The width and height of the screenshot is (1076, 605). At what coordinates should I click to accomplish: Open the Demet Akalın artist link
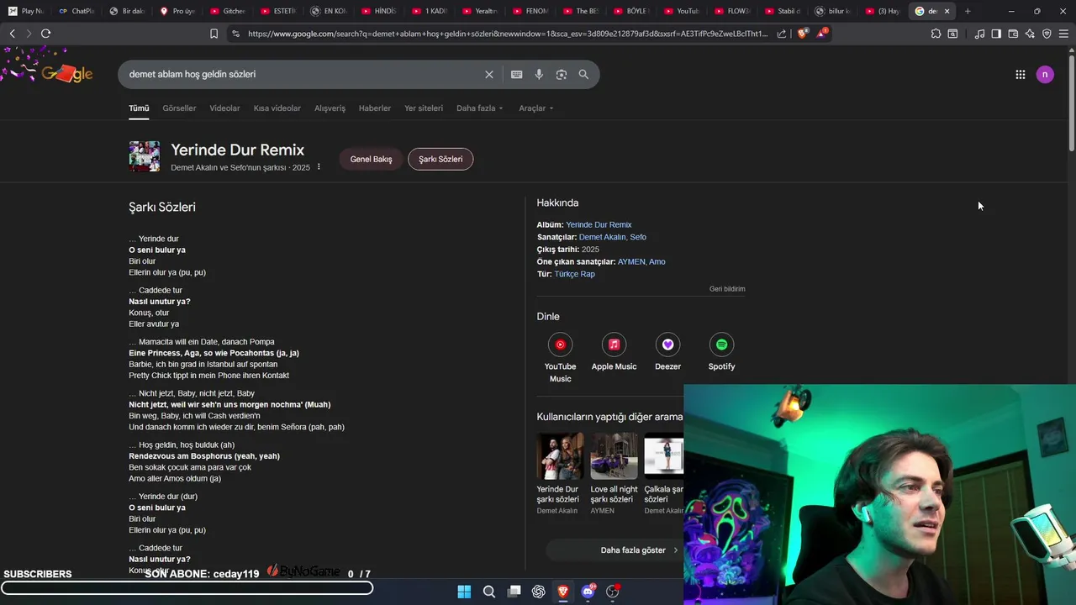click(602, 237)
